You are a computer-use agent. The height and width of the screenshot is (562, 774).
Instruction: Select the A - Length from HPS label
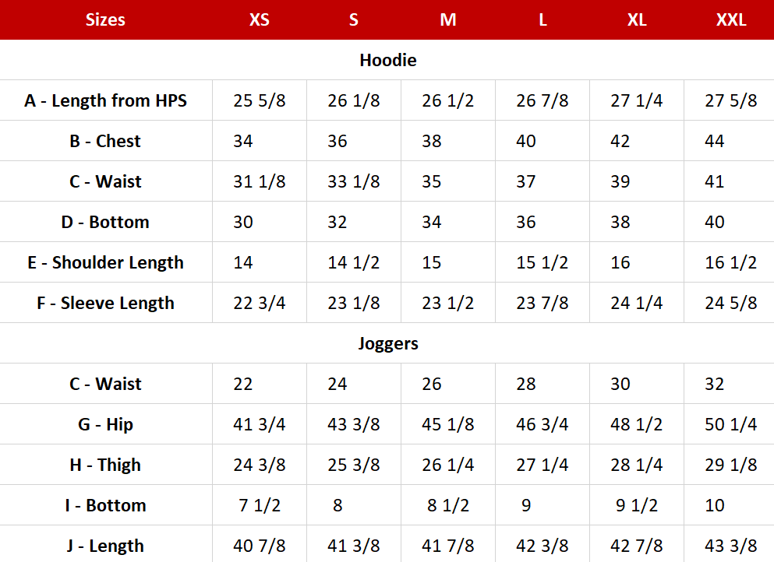tap(106, 100)
